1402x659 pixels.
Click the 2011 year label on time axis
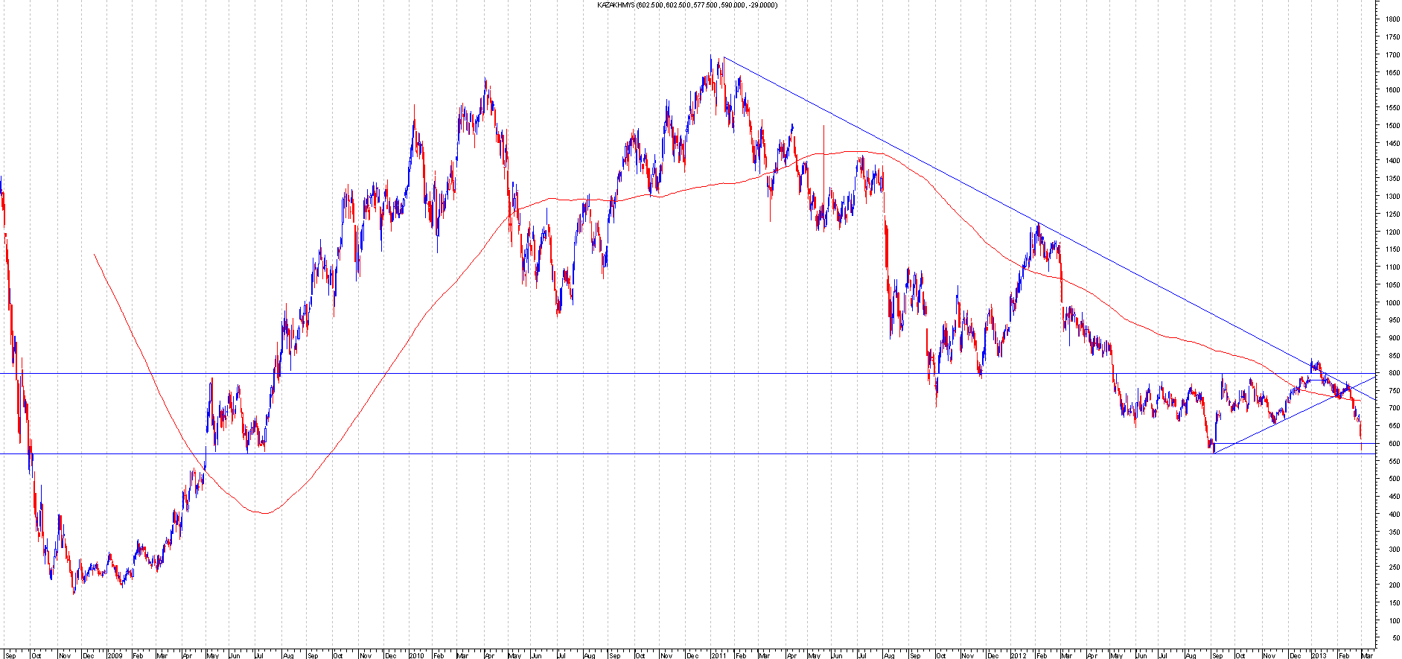point(718,655)
